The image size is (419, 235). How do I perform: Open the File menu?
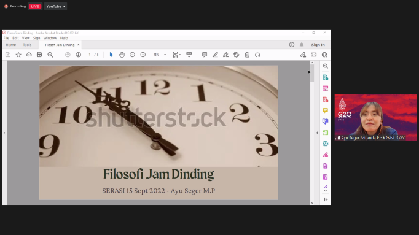pyautogui.click(x=6, y=38)
